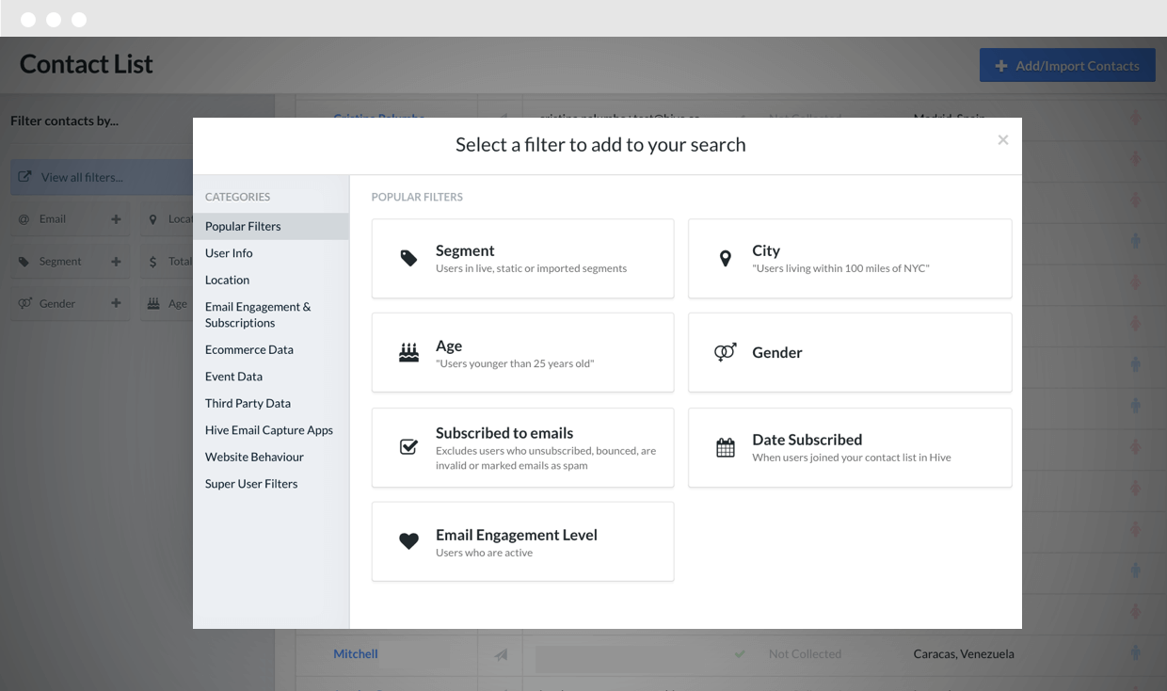Viewport: 1167px width, 691px height.
Task: Open the Mitchell contact link
Action: tap(356, 654)
